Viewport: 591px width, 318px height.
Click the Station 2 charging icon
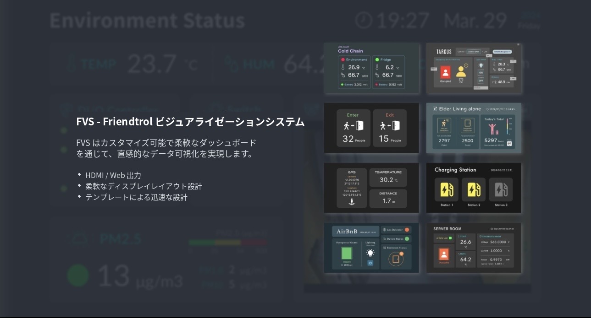tap(474, 190)
